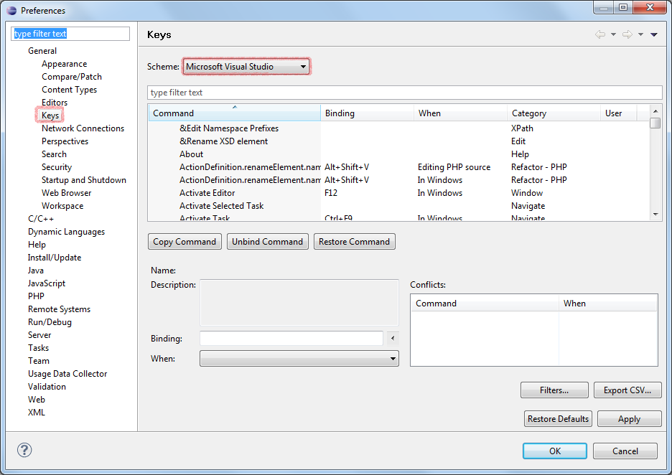Open the When combo box
Viewport: 672px width, 475px height.
click(x=299, y=358)
